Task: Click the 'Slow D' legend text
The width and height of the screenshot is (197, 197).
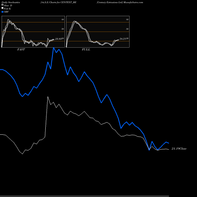Action: point(8,6)
